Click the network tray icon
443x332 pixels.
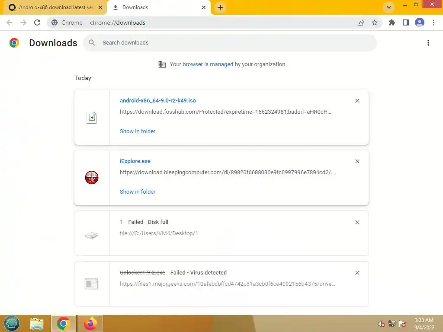(392, 324)
